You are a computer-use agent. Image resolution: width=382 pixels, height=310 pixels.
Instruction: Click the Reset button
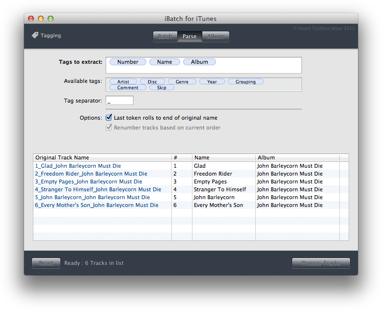point(46,263)
